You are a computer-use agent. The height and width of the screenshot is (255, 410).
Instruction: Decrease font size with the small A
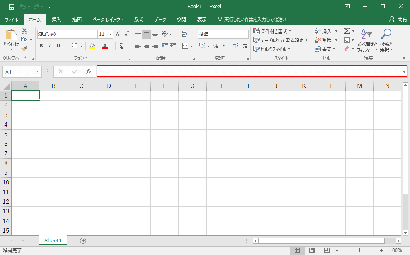(127, 34)
